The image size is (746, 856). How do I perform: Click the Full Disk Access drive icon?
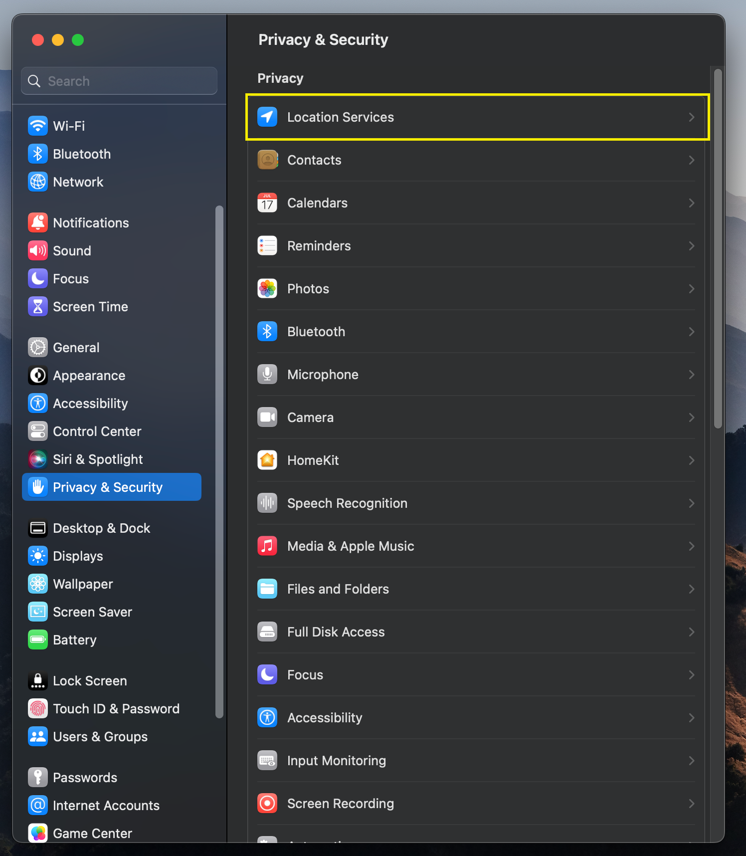[267, 632]
